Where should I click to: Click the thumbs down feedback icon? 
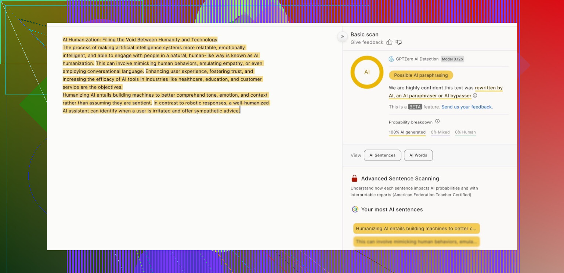(x=399, y=42)
